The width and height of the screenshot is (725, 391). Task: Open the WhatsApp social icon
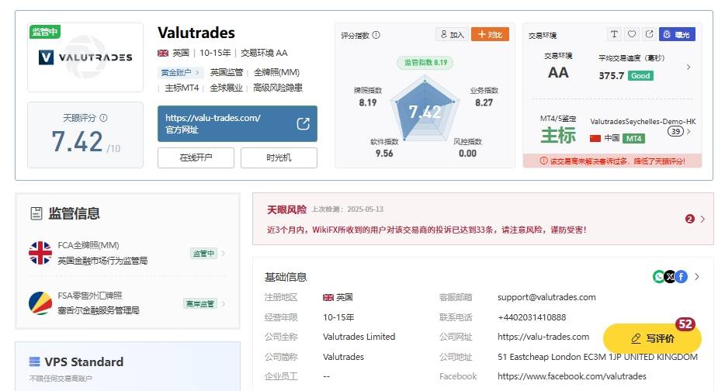pos(658,277)
